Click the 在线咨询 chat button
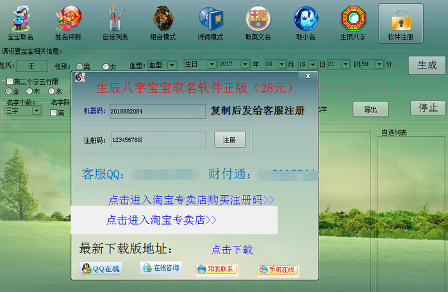 [161, 268]
